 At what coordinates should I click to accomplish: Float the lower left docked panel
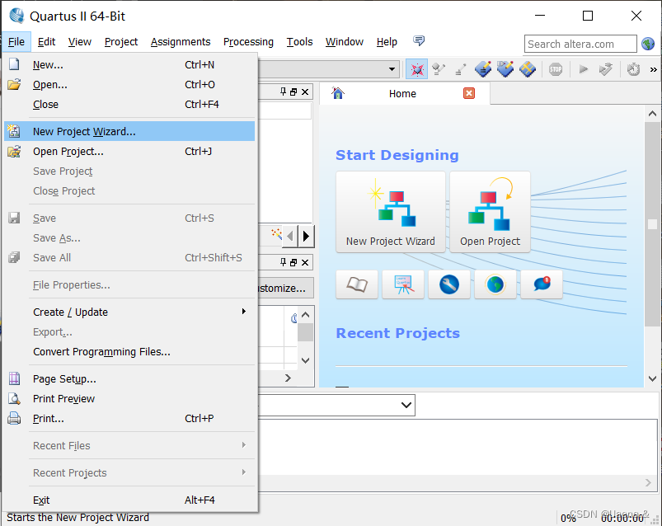[x=293, y=262]
